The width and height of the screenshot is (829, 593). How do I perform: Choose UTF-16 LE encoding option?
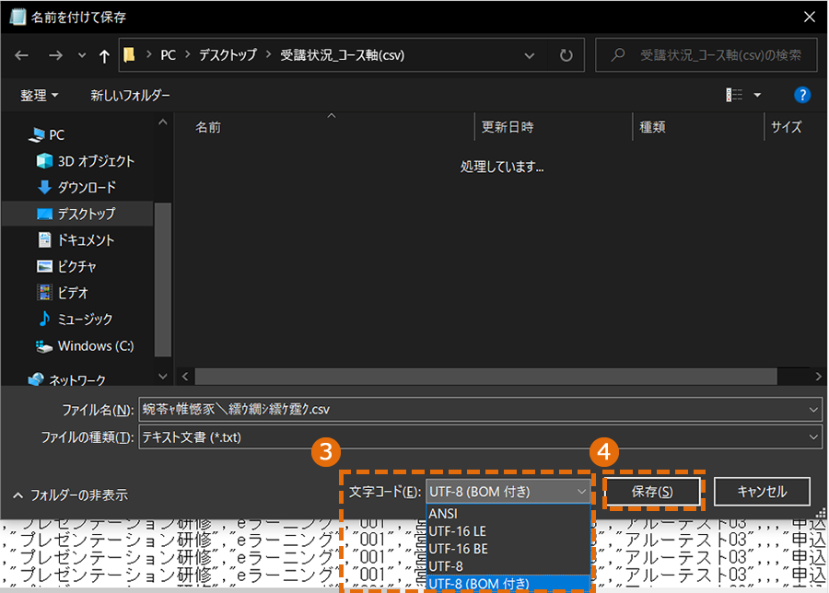[508, 531]
